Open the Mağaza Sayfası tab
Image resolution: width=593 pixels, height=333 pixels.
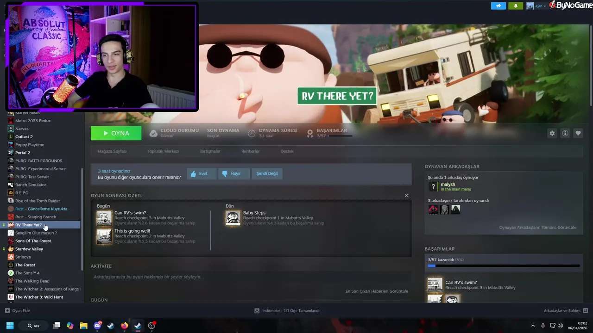tap(112, 151)
